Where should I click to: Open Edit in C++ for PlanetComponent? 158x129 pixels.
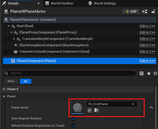[x=147, y=61]
